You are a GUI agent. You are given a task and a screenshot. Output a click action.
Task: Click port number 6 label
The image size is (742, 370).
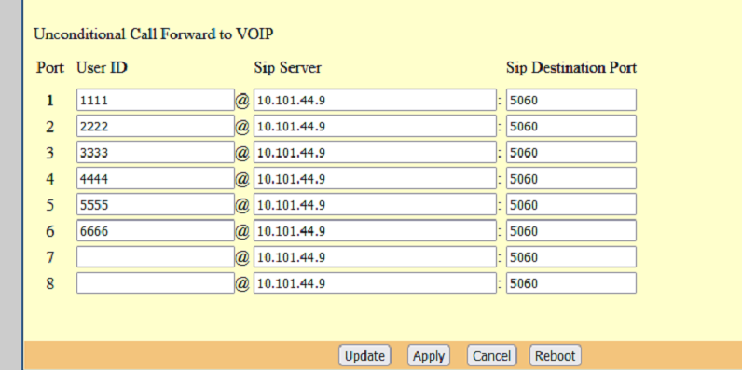(x=50, y=231)
